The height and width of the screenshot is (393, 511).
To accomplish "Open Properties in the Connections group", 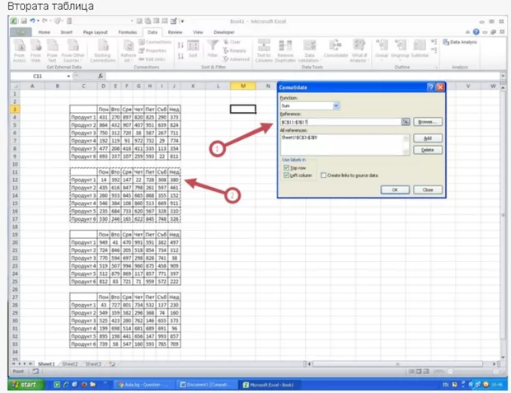I will pos(152,50).
